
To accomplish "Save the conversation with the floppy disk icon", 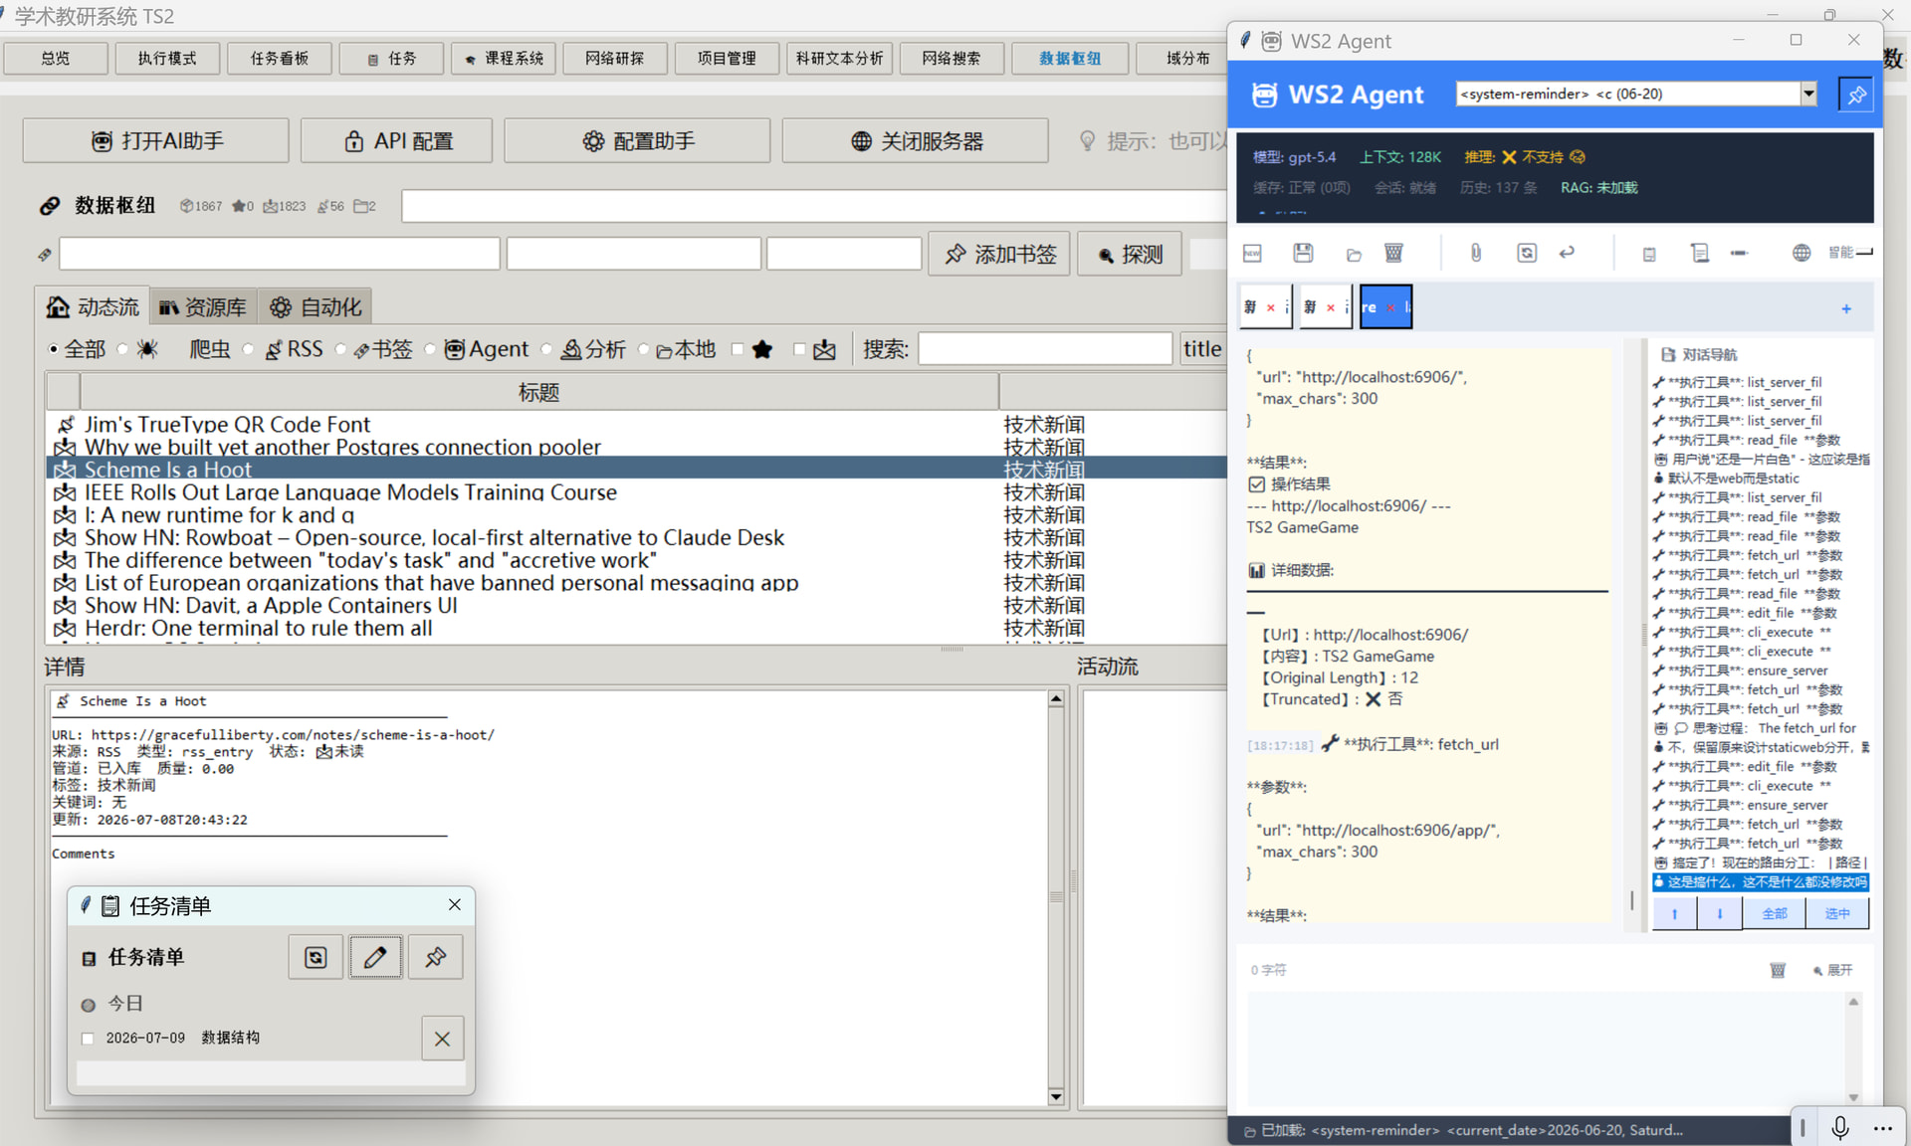I will [x=1303, y=253].
